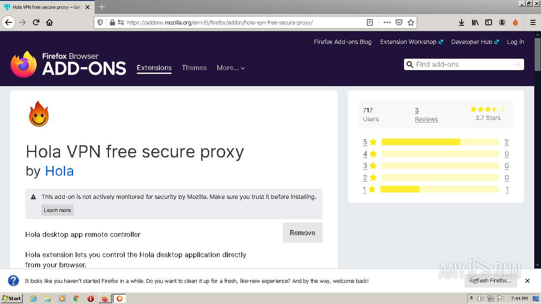The height and width of the screenshot is (304, 541).
Task: Open Opera from the taskbar
Action: pyautogui.click(x=90, y=299)
